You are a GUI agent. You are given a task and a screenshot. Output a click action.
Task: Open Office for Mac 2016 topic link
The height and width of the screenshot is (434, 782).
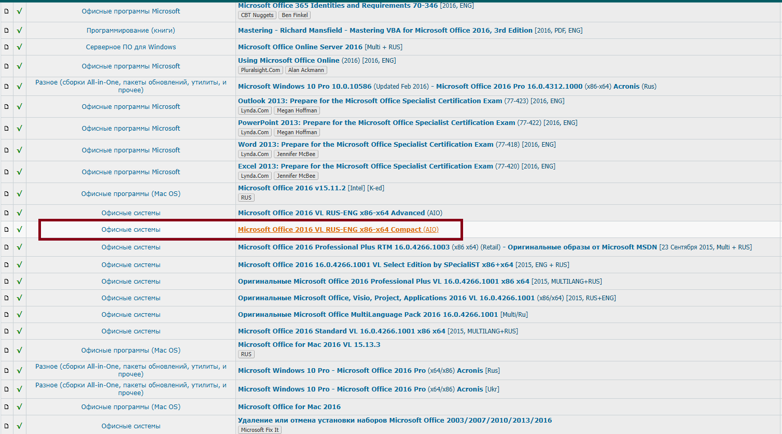(x=289, y=407)
